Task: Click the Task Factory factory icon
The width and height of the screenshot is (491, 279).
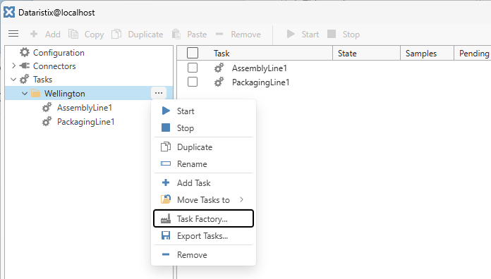Action: click(166, 218)
